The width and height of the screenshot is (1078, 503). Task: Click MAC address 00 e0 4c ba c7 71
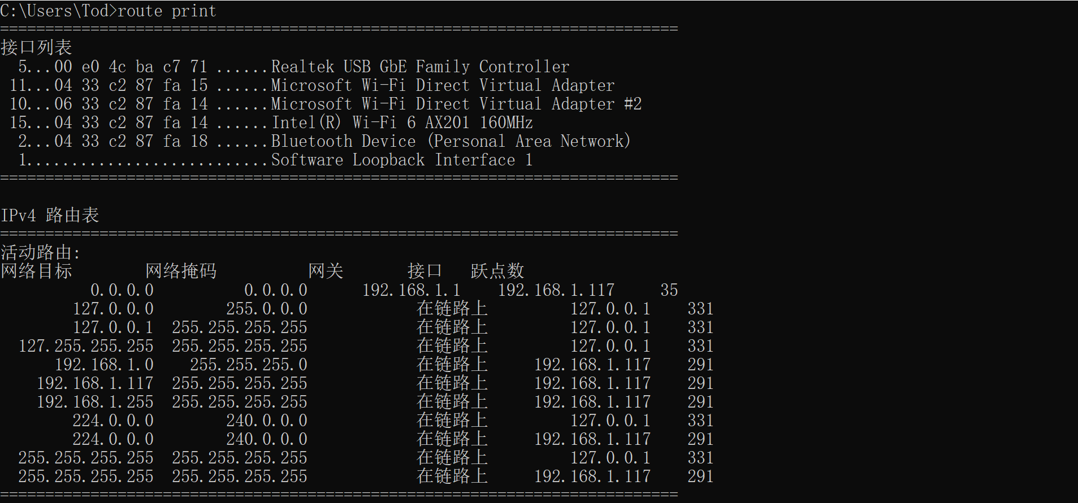[x=131, y=67]
